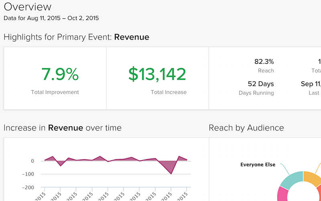Screen dimensions: 321x201
Task: Click the $13,142 Total Increase value
Action: [157, 74]
